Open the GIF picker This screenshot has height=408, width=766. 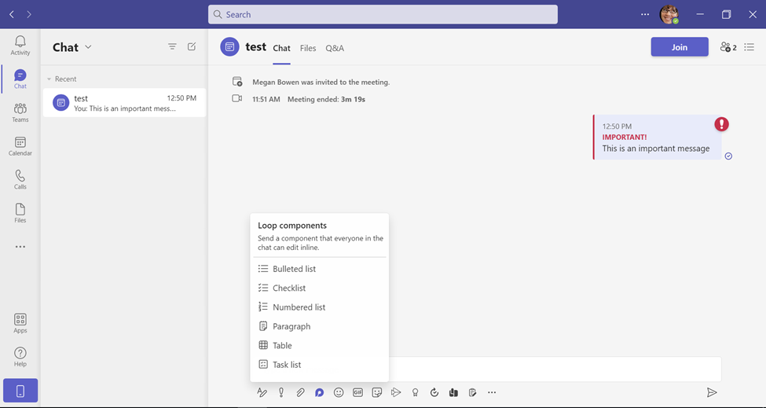pyautogui.click(x=357, y=392)
